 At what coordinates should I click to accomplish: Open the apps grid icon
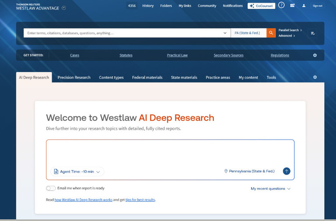point(292,6)
